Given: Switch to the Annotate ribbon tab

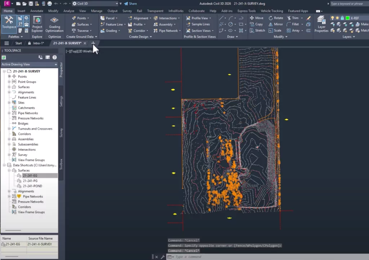Looking at the screenshot, I should [36, 11].
